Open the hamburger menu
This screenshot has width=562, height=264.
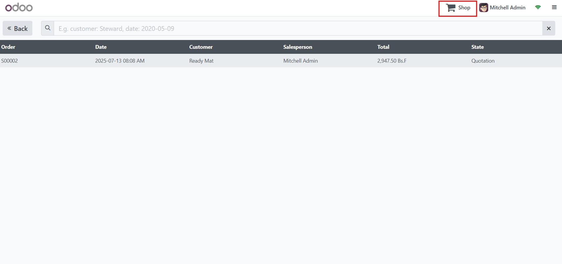(x=554, y=8)
